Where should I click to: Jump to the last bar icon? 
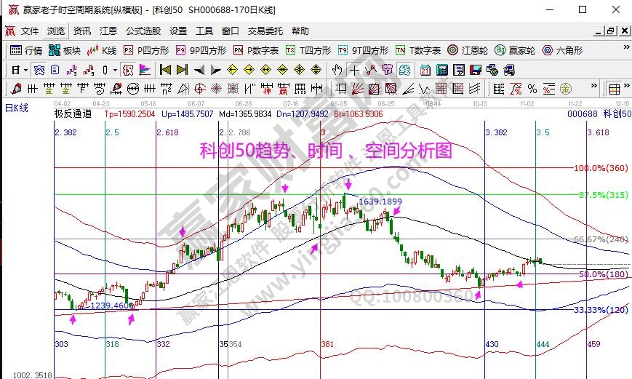[x=182, y=70]
